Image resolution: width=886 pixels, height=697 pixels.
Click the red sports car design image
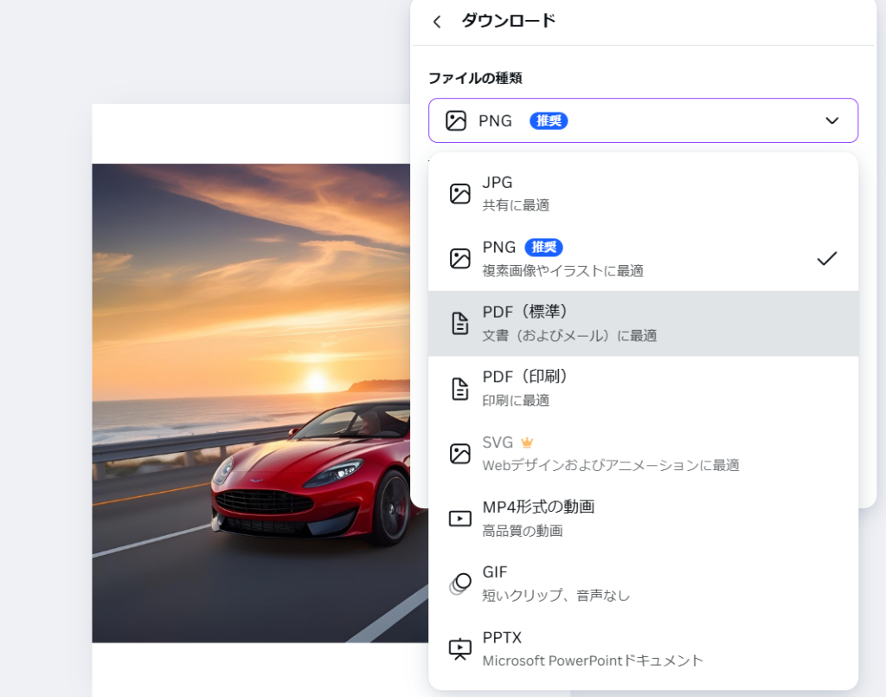click(x=260, y=403)
